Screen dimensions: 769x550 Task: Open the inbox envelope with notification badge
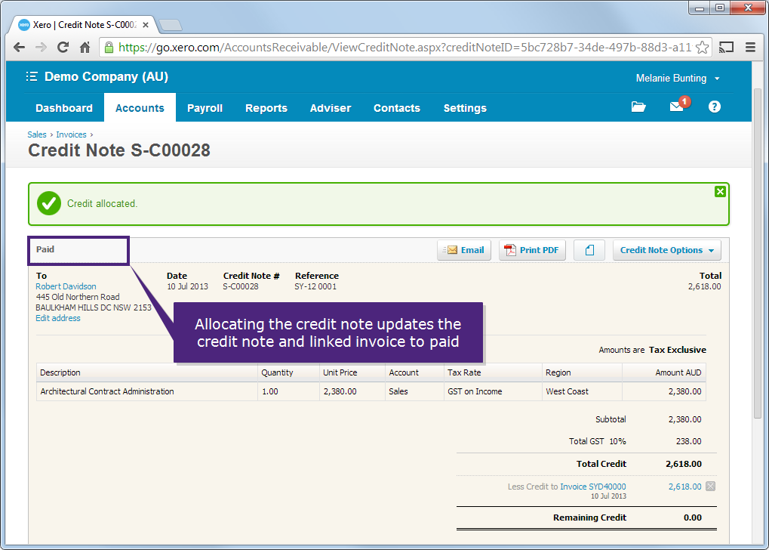(674, 107)
